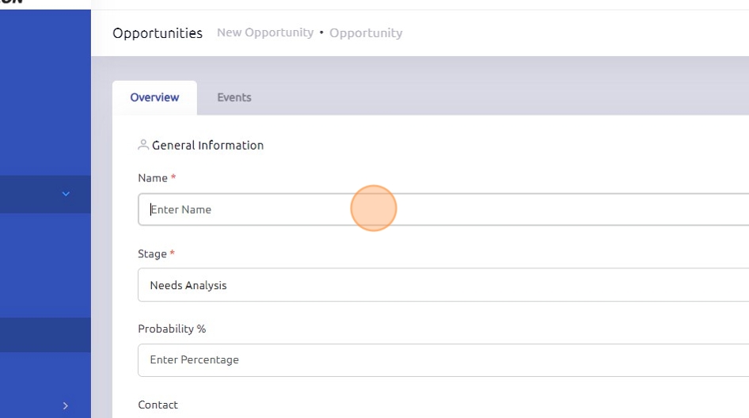The width and height of the screenshot is (749, 418).
Task: Click the partial logo in top-left corner
Action: [x=11, y=3]
